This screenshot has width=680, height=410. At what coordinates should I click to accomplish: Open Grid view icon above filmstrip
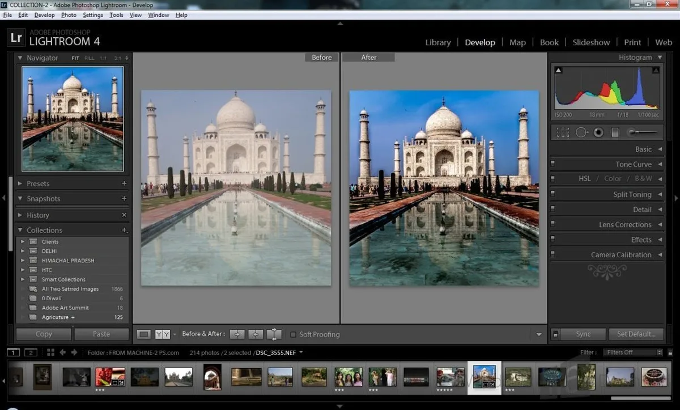pyautogui.click(x=50, y=352)
